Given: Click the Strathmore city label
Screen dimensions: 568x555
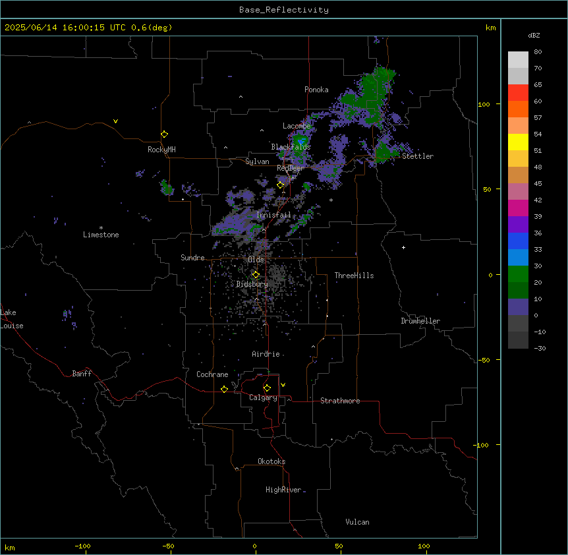Looking at the screenshot, I should click(340, 401).
